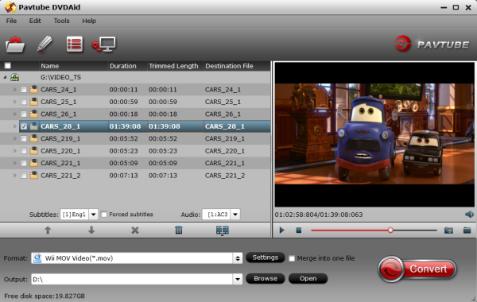Open the Tools menu
The width and height of the screenshot is (477, 302).
[61, 21]
